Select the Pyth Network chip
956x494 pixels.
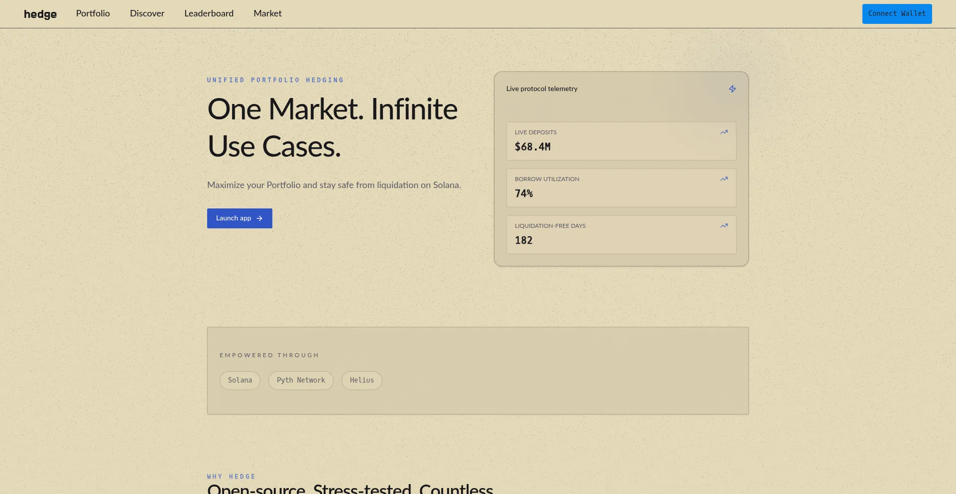pos(301,381)
